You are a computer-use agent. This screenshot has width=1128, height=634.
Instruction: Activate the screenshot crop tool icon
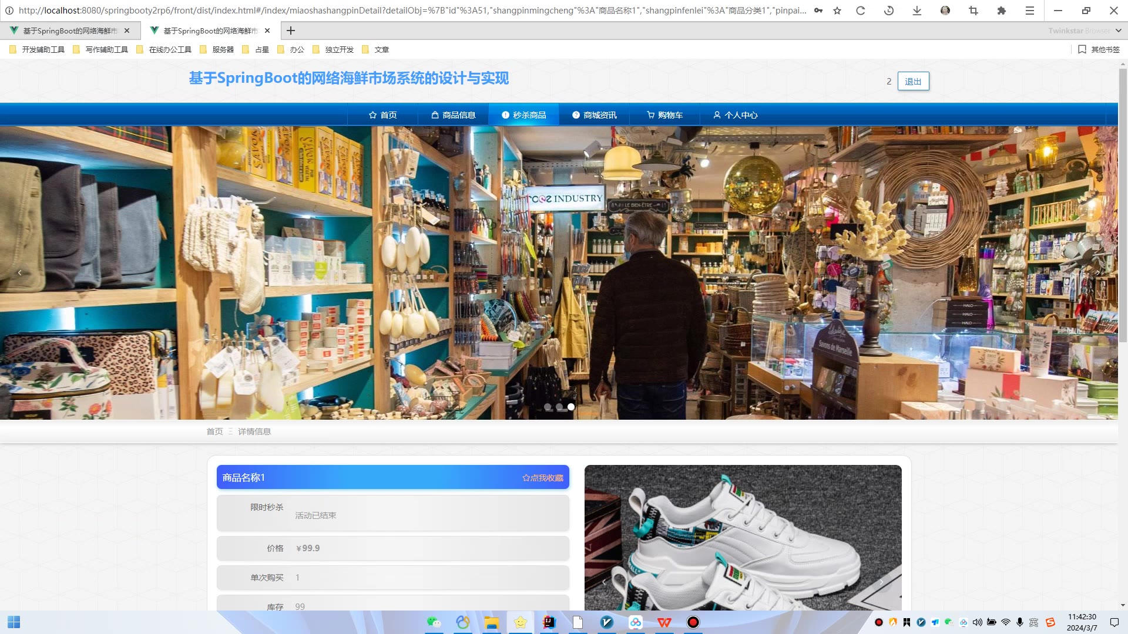click(x=973, y=11)
